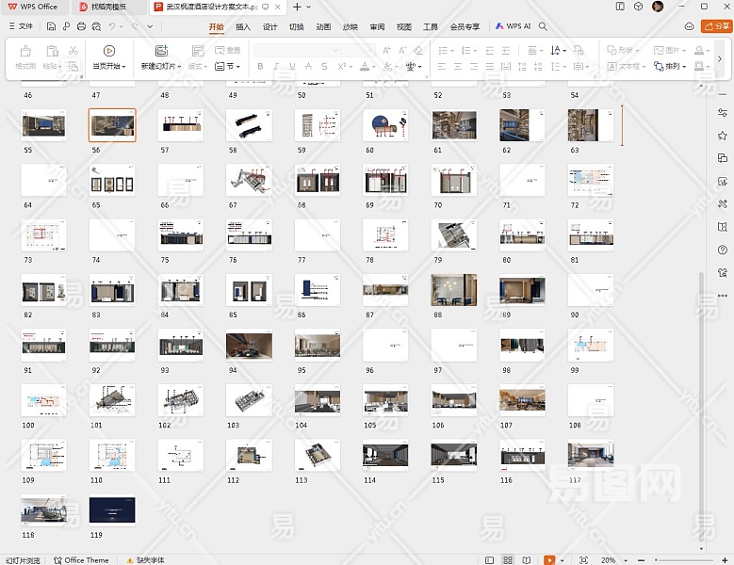
Task: Click the 缺失字体 missing fonts warning
Action: [x=145, y=559]
